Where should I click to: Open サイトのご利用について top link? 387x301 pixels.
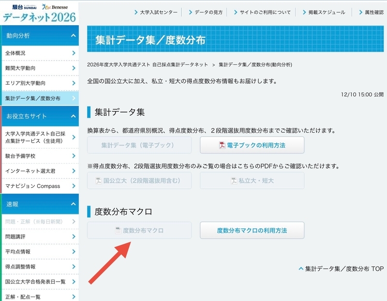coord(262,12)
